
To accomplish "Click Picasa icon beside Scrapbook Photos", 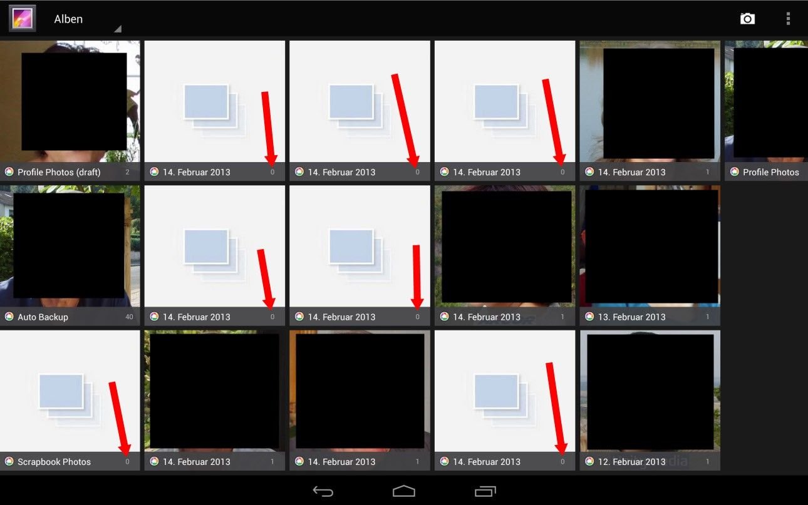I will pos(9,461).
